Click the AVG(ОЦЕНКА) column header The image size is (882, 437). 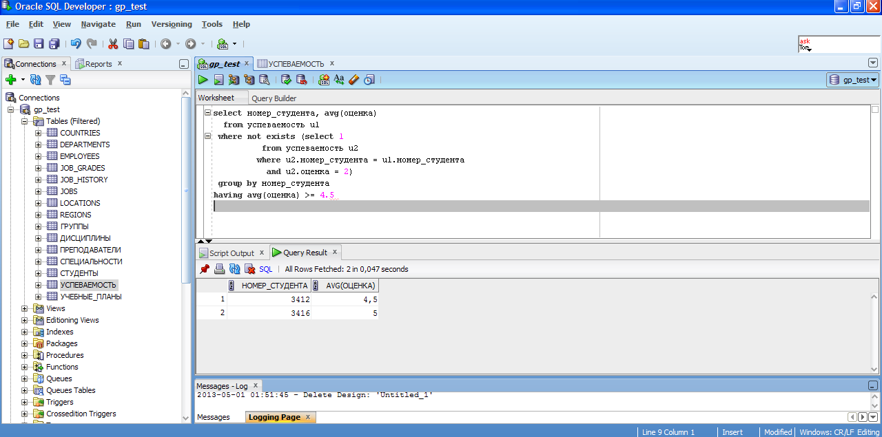pos(345,286)
